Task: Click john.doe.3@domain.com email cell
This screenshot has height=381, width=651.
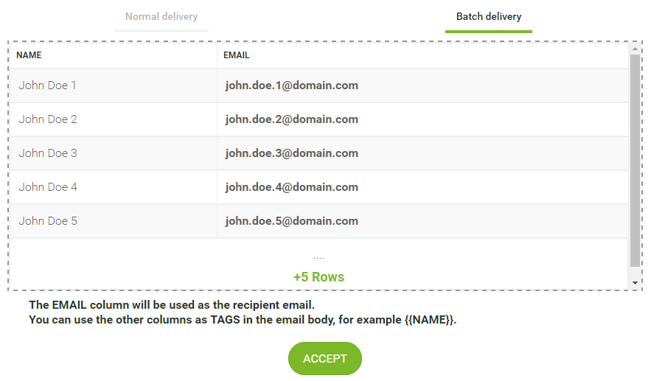Action: [422, 153]
